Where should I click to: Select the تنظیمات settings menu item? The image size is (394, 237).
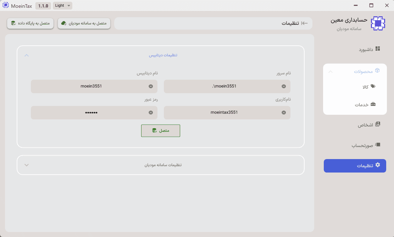point(355,166)
